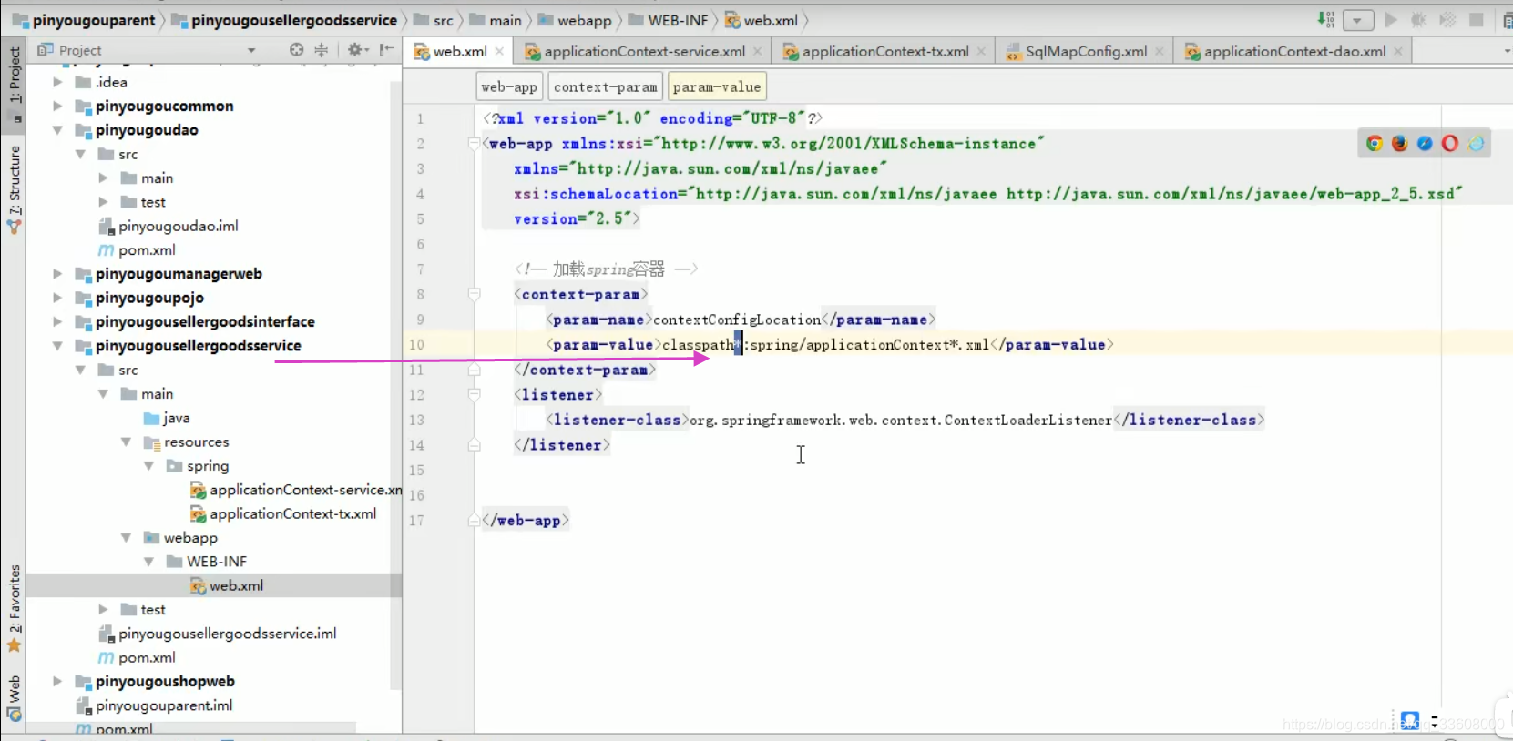1513x741 pixels.
Task: Collapse the spring folder
Action: (148, 466)
